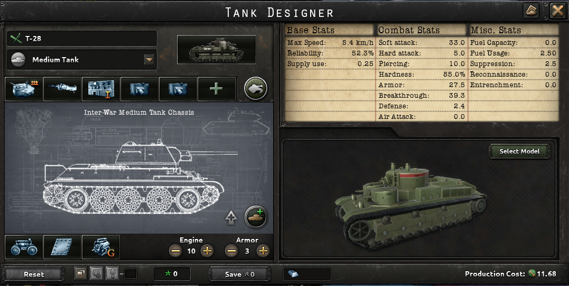Click the radio special module slot
Screen dimensions: 569x286
101,89
